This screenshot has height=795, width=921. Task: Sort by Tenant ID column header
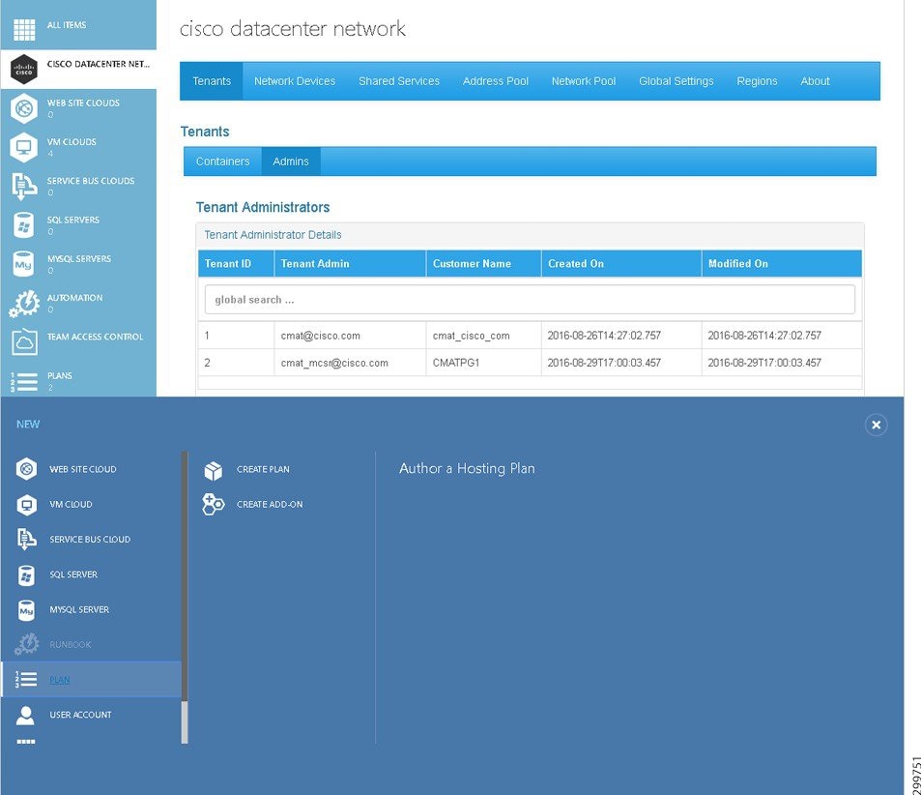coord(236,263)
